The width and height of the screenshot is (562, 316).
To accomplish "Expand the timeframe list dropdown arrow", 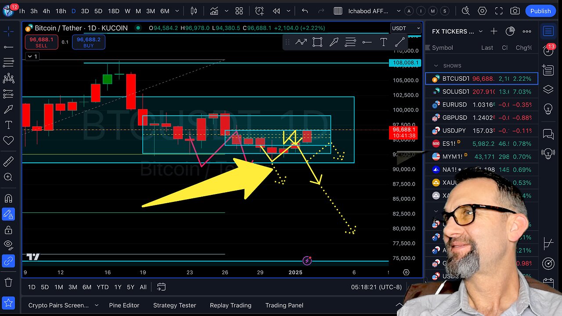I will point(177,11).
